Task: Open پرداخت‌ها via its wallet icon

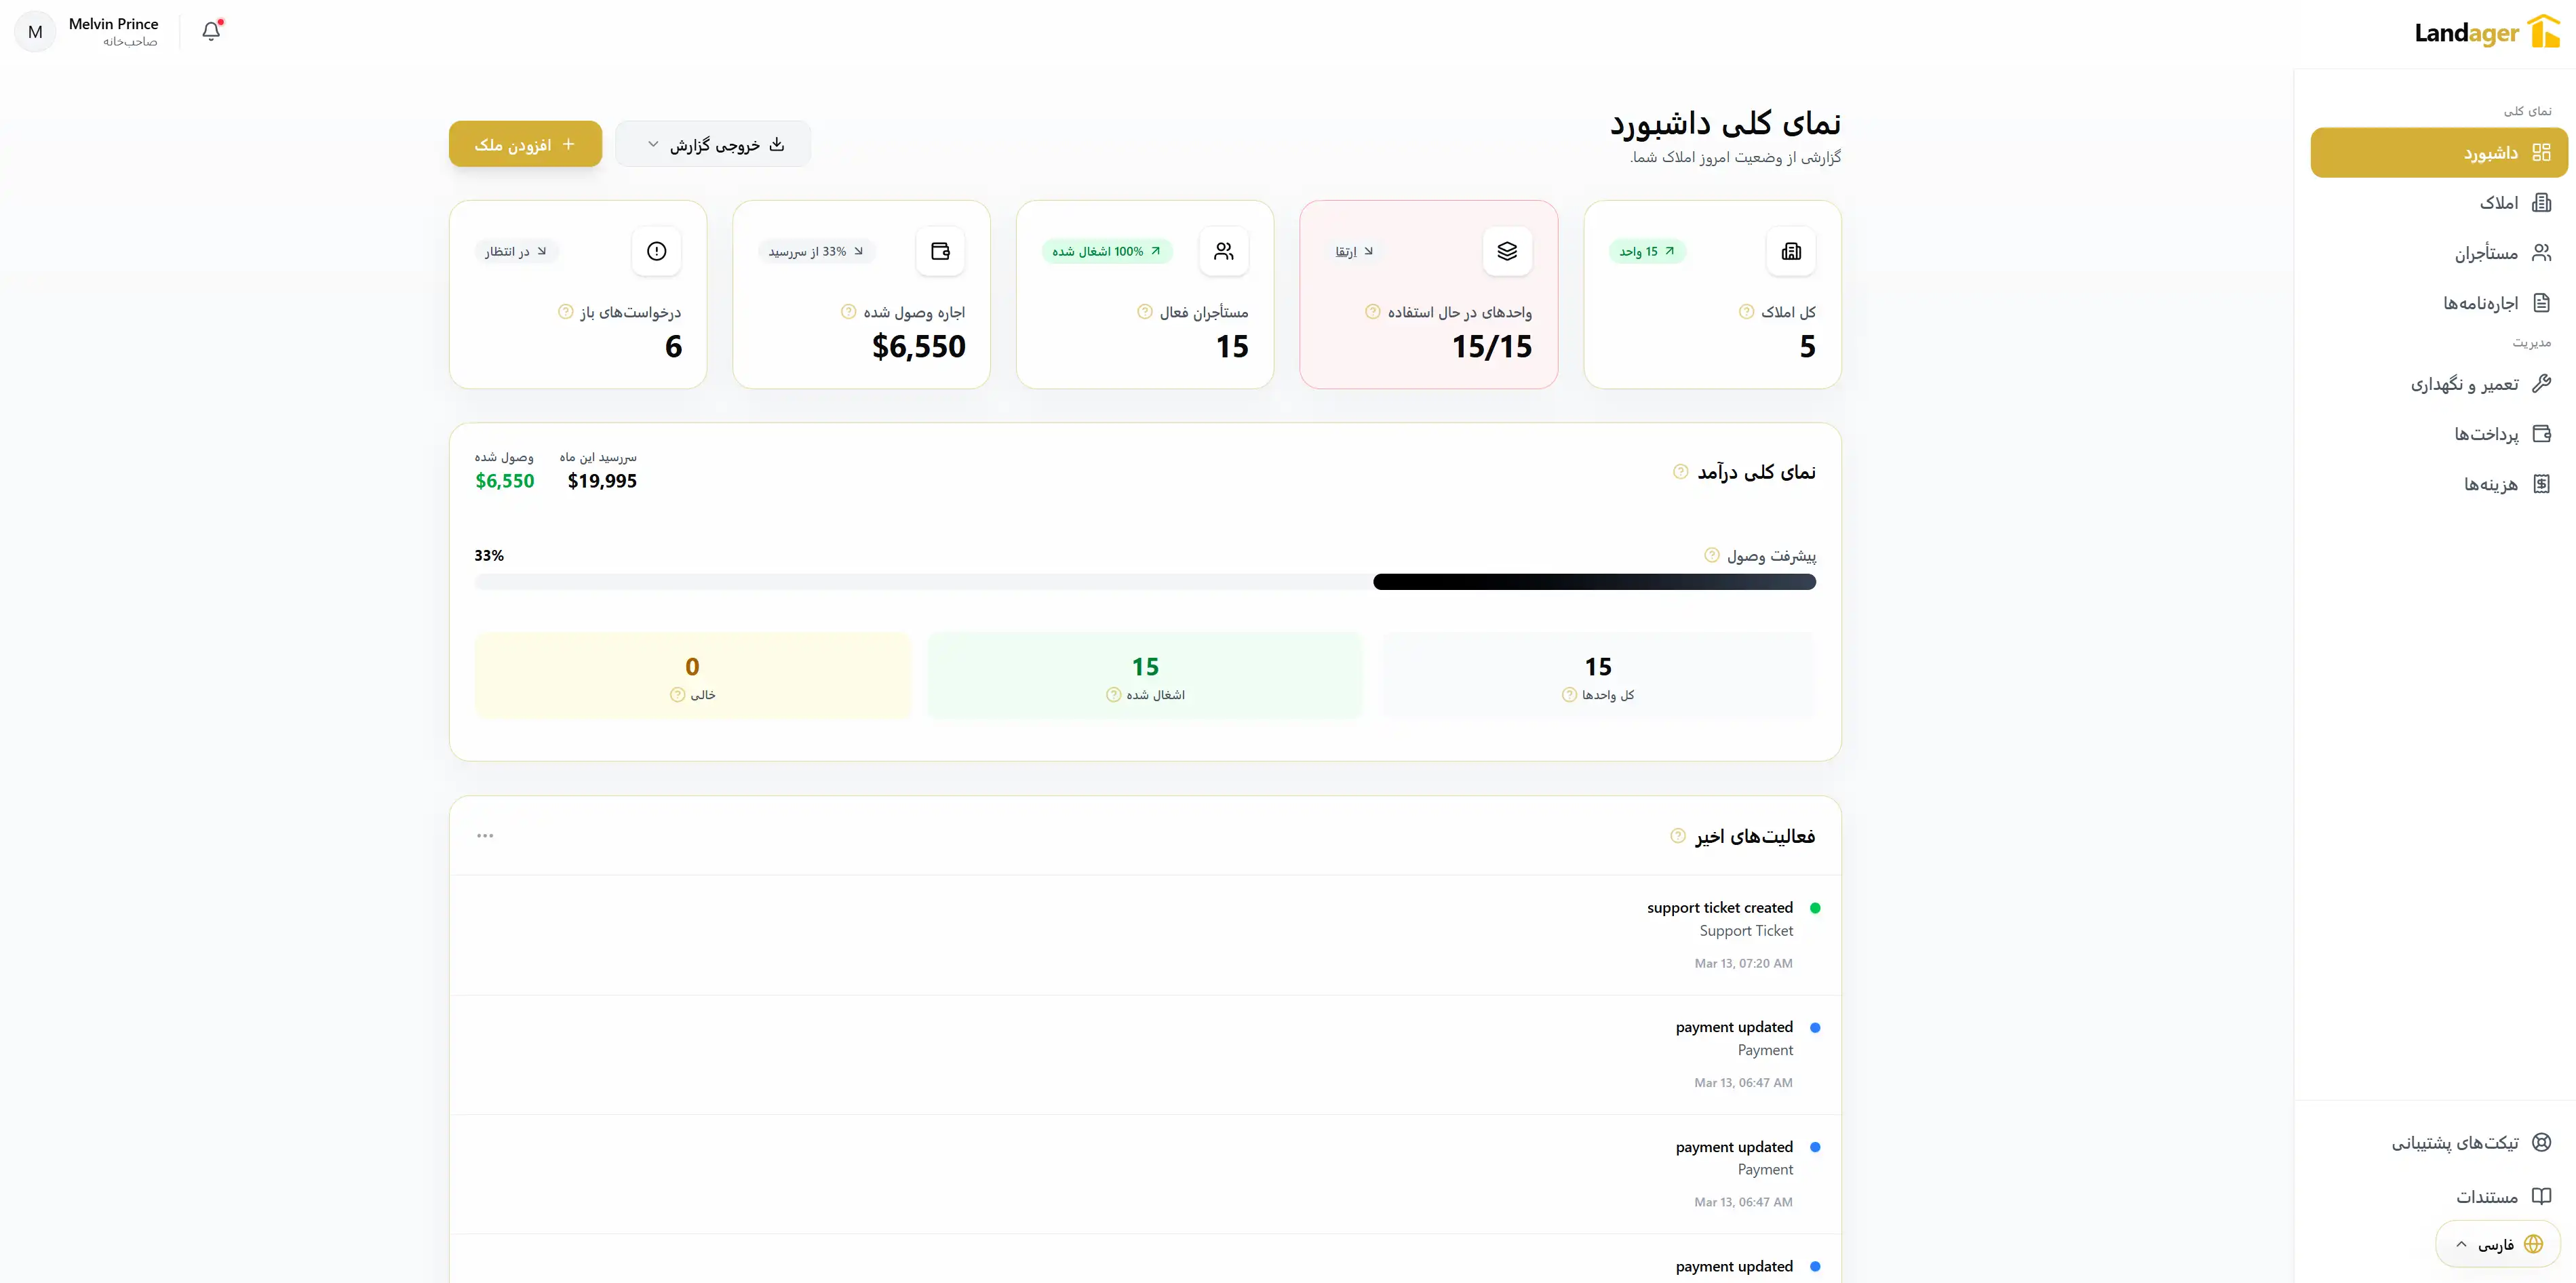Action: 2543,433
